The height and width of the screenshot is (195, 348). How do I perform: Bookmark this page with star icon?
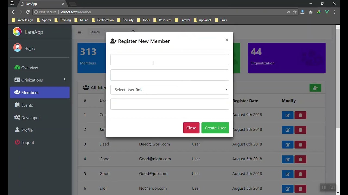(x=295, y=12)
